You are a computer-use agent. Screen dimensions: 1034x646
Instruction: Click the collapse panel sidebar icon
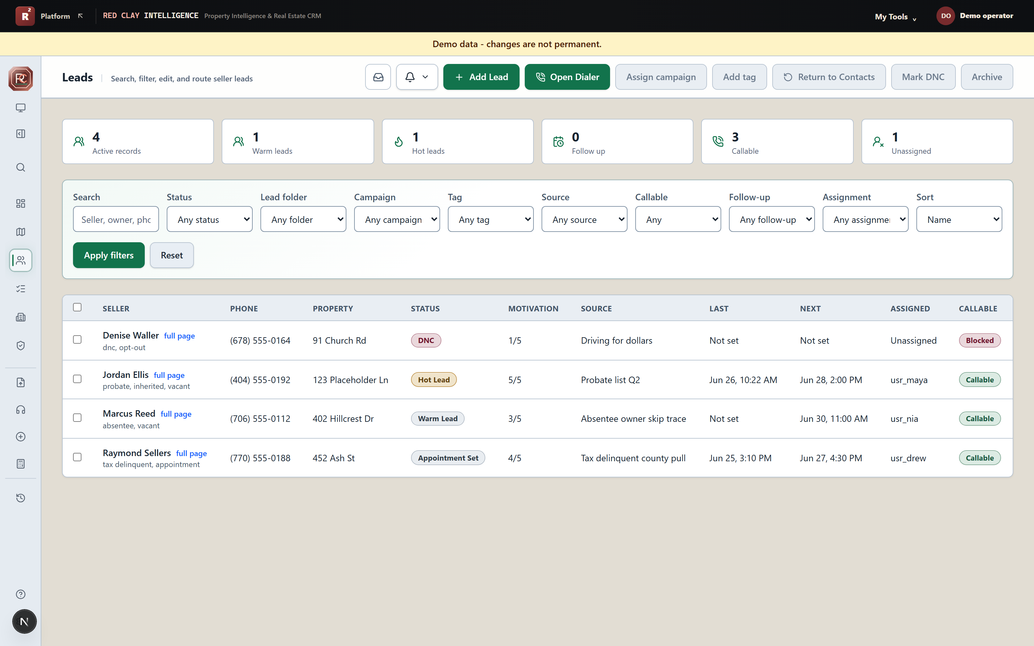point(20,134)
